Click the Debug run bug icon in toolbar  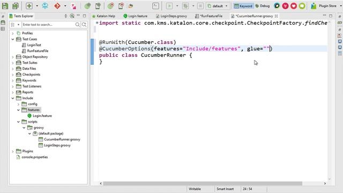pyautogui.click(x=185, y=6)
